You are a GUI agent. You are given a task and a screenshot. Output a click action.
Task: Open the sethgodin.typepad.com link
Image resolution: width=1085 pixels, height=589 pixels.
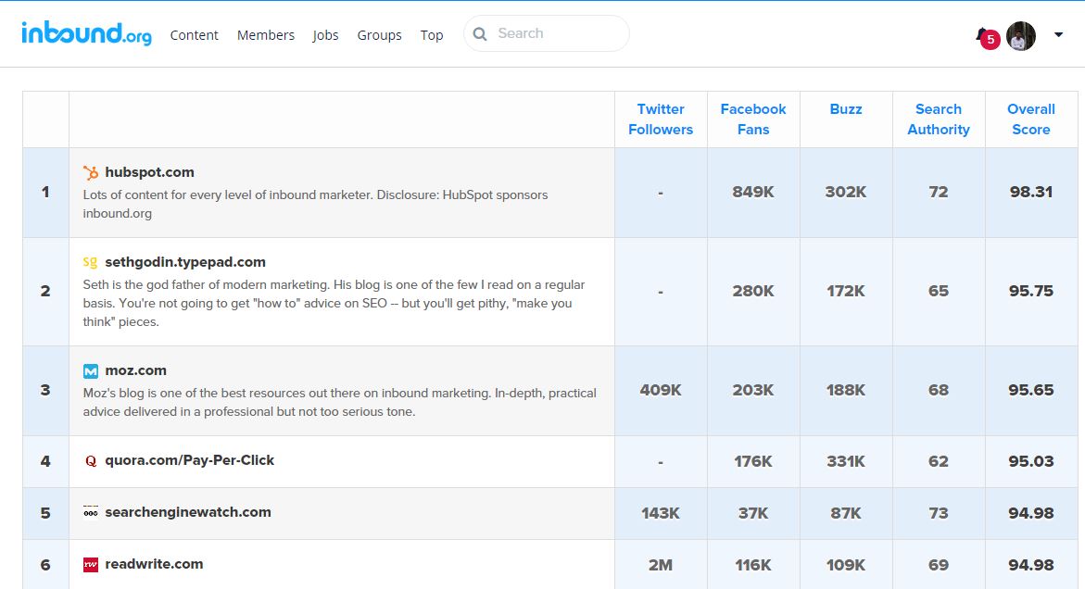(185, 262)
